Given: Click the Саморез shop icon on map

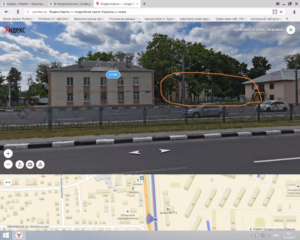Looking at the screenshot, I should [133, 188].
